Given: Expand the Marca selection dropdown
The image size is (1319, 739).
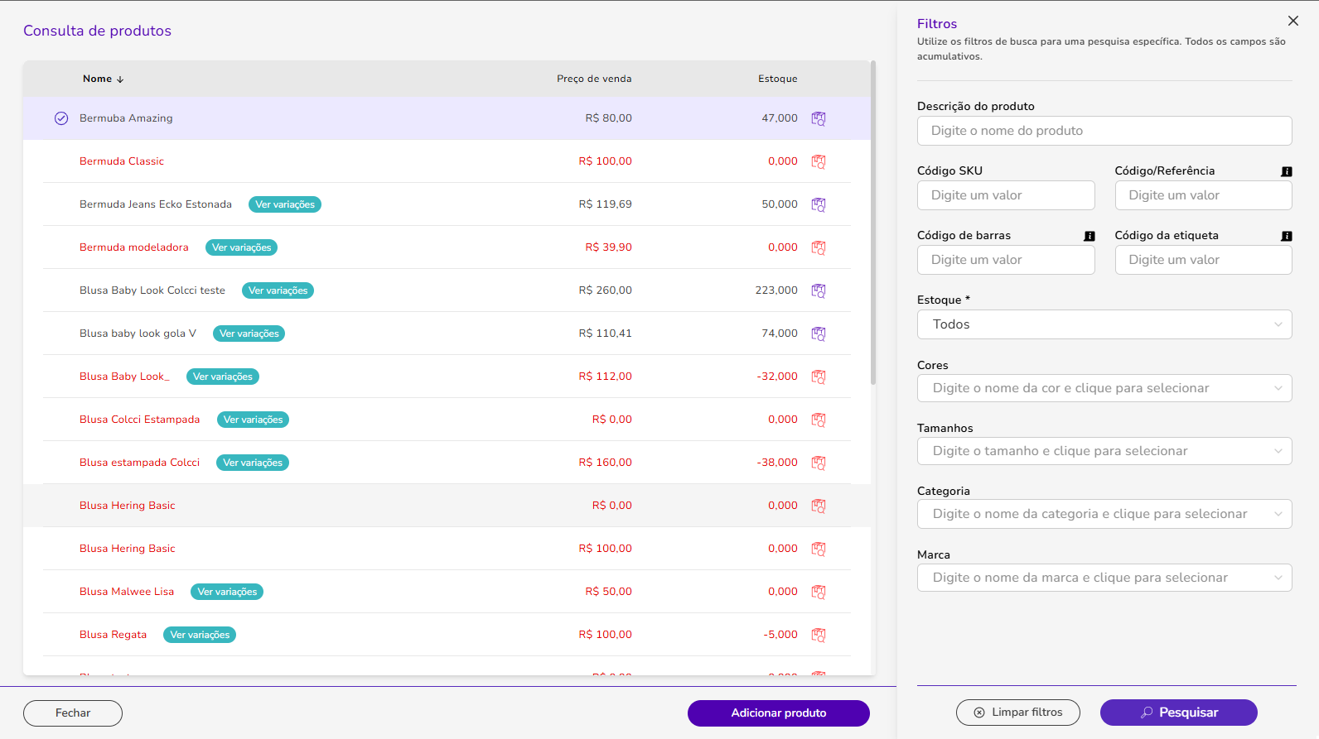Looking at the screenshot, I should click(1104, 578).
